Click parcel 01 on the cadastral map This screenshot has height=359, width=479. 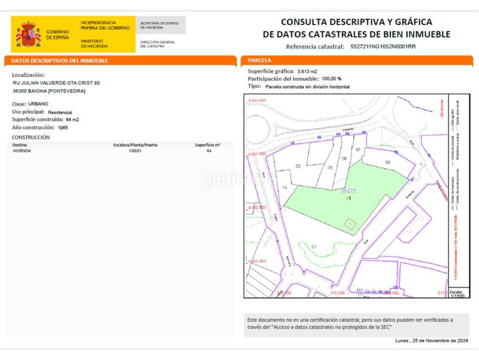[314, 247]
